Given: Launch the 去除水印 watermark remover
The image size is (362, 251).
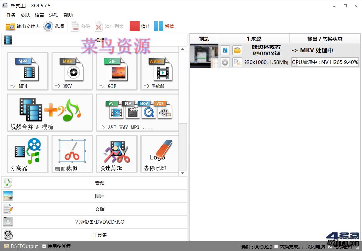Looking at the screenshot, I should tap(159, 153).
